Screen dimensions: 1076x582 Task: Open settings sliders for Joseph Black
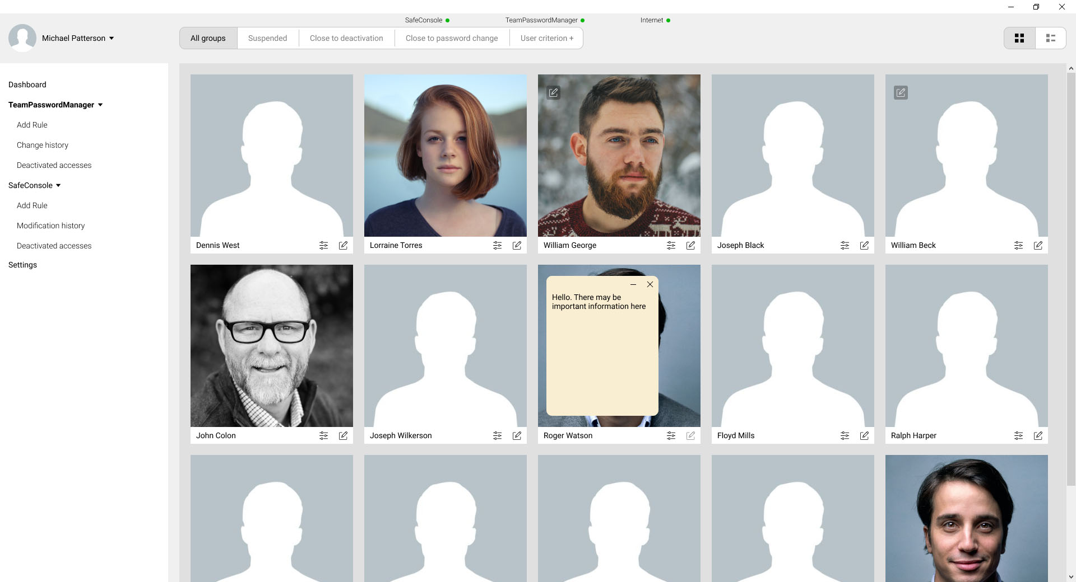click(845, 245)
